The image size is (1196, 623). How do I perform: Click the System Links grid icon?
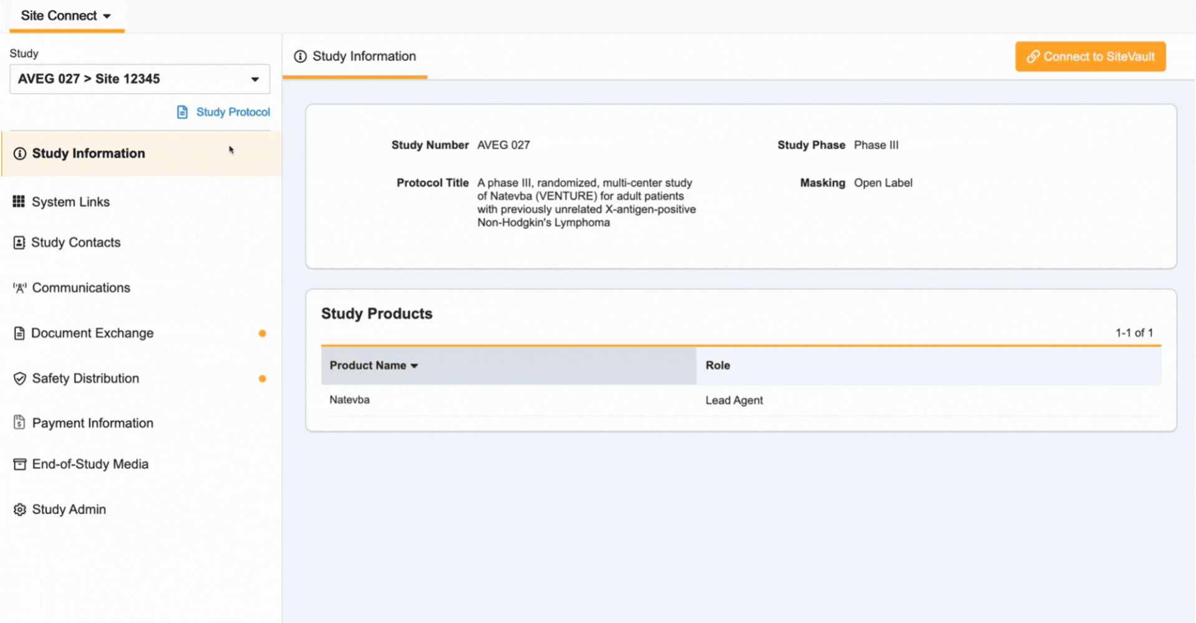[19, 201]
